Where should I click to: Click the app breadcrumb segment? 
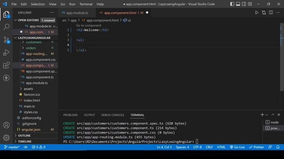tap(74, 20)
